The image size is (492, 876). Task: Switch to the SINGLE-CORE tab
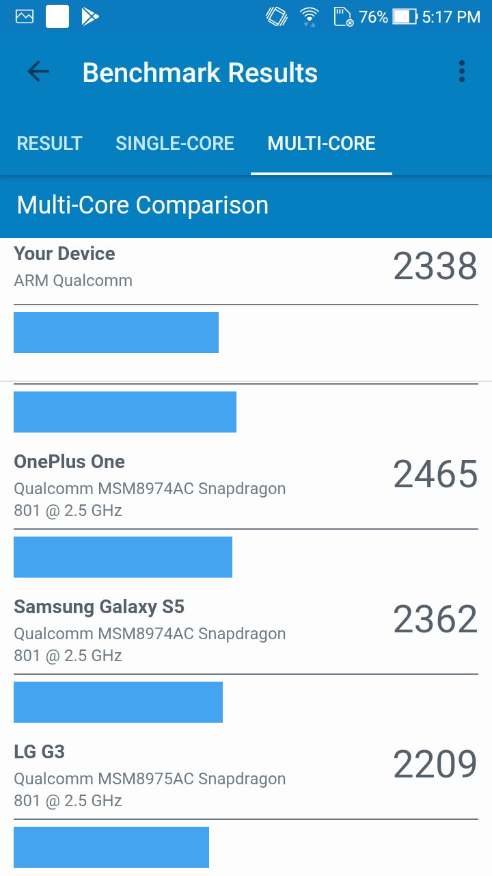click(x=175, y=143)
